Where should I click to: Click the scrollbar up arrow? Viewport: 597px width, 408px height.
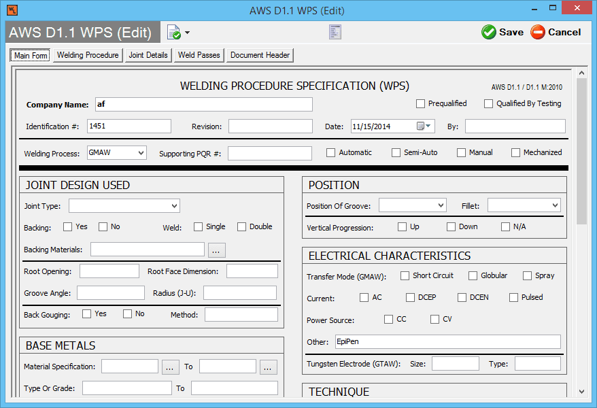point(581,73)
